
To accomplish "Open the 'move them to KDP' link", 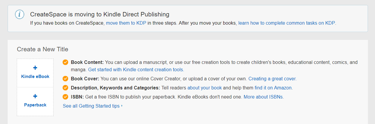I will point(126,23).
